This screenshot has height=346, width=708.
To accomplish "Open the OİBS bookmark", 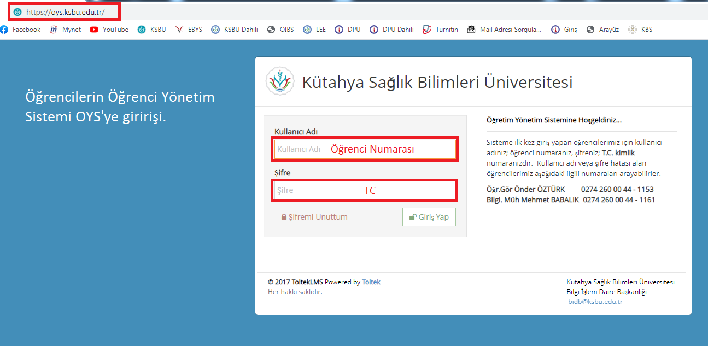I will tap(280, 30).
